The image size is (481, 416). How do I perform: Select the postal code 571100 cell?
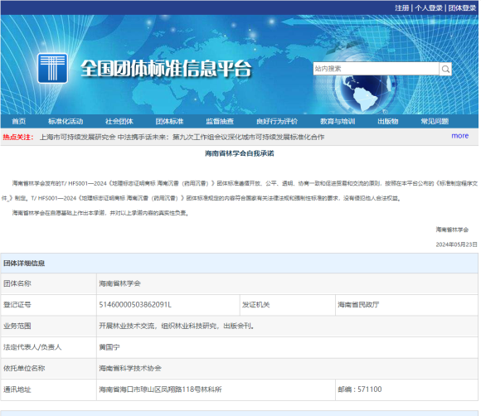[406, 389]
